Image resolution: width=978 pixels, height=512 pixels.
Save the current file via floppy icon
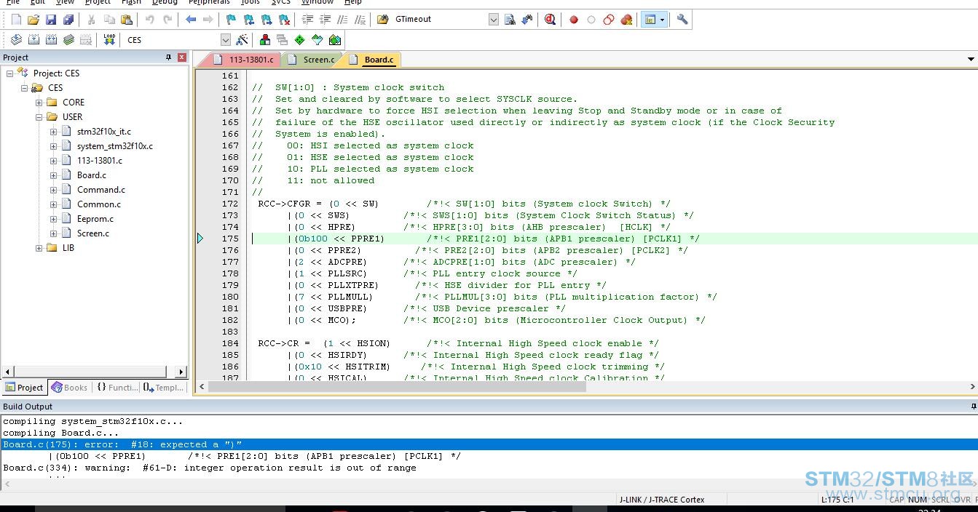(51, 20)
